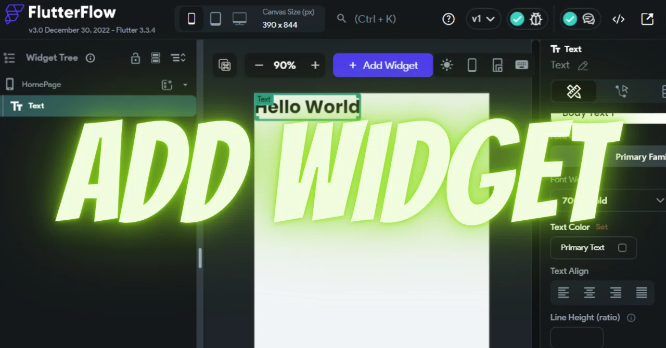Click the info icon beside Line Height (ratio)
Viewport: 666px width, 348px height.
point(631,318)
